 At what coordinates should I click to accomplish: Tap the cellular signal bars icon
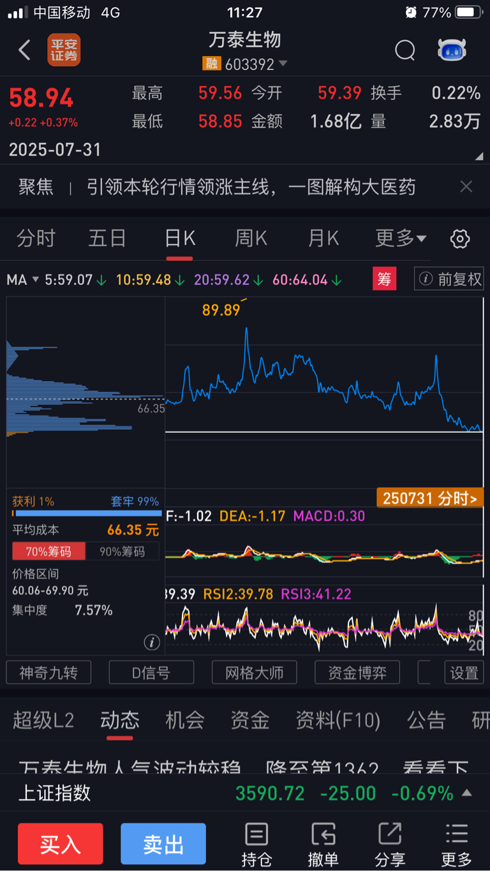18,13
